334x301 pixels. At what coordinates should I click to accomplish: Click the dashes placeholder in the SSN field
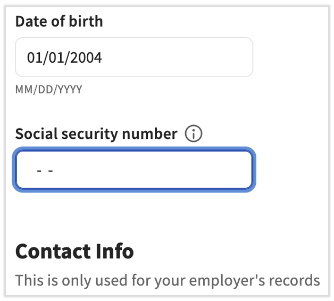point(45,171)
